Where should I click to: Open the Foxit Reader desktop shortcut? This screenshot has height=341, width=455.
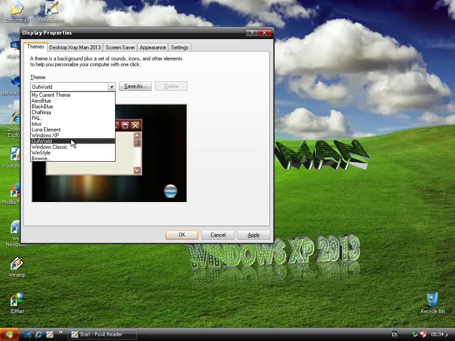tap(12, 158)
